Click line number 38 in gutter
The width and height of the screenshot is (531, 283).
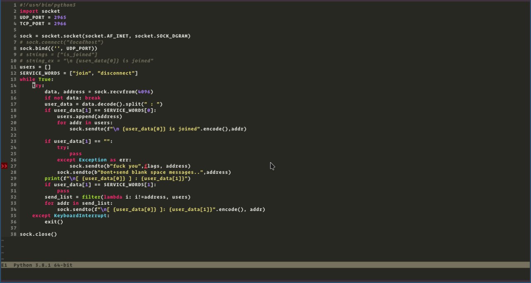click(14, 235)
